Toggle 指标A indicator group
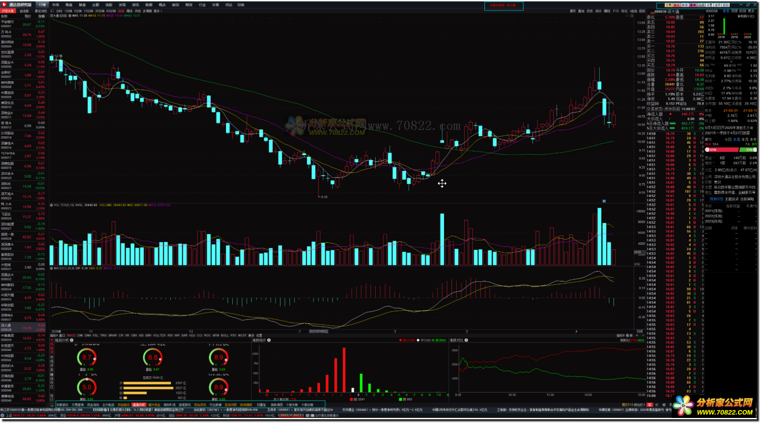The width and height of the screenshot is (761, 423). [54, 335]
